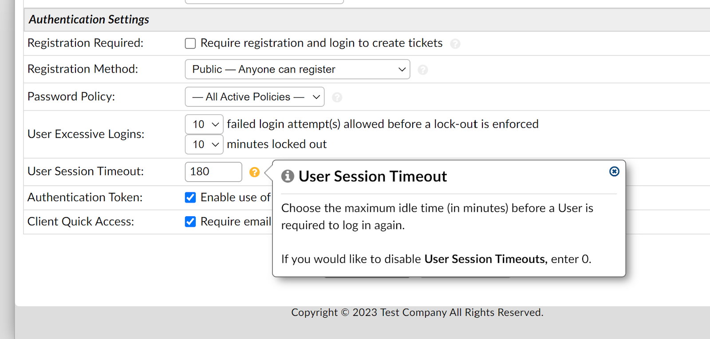Click the info icon in tooltip header

[288, 176]
